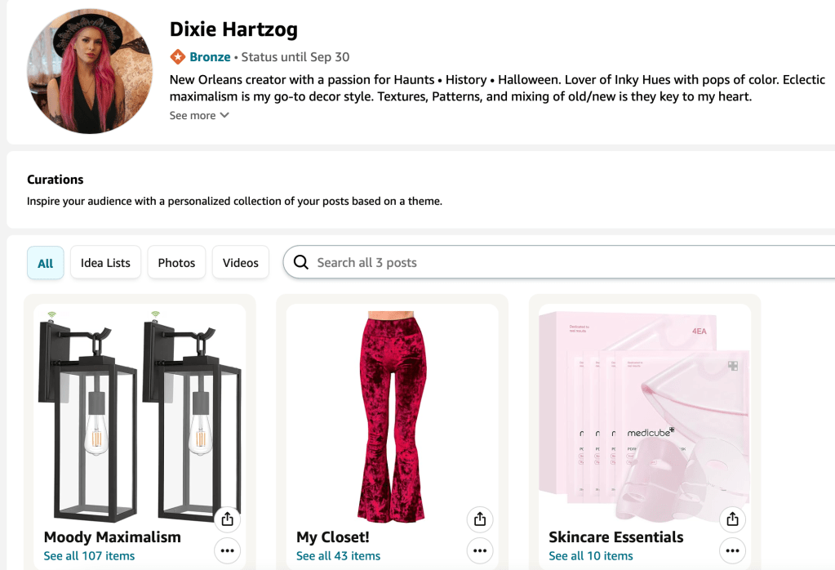The image size is (835, 570).
Task: Click the Bronze status link
Action: pyautogui.click(x=210, y=56)
